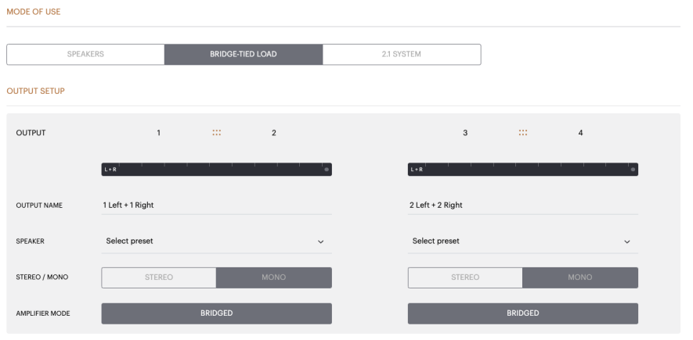Click the L+R level meter for outputs 3-4

[518, 169]
